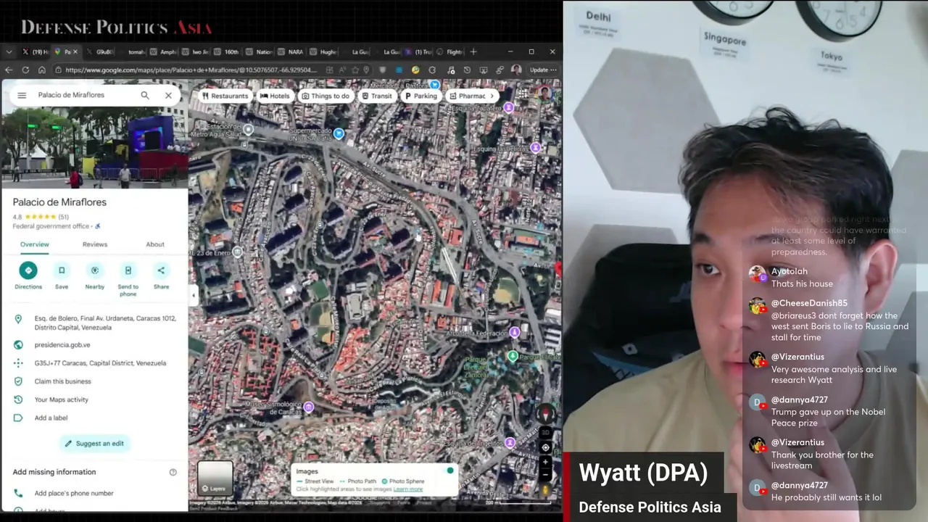Click the Esquina de Angelitos pin
928x522 pixels.
coord(510,442)
